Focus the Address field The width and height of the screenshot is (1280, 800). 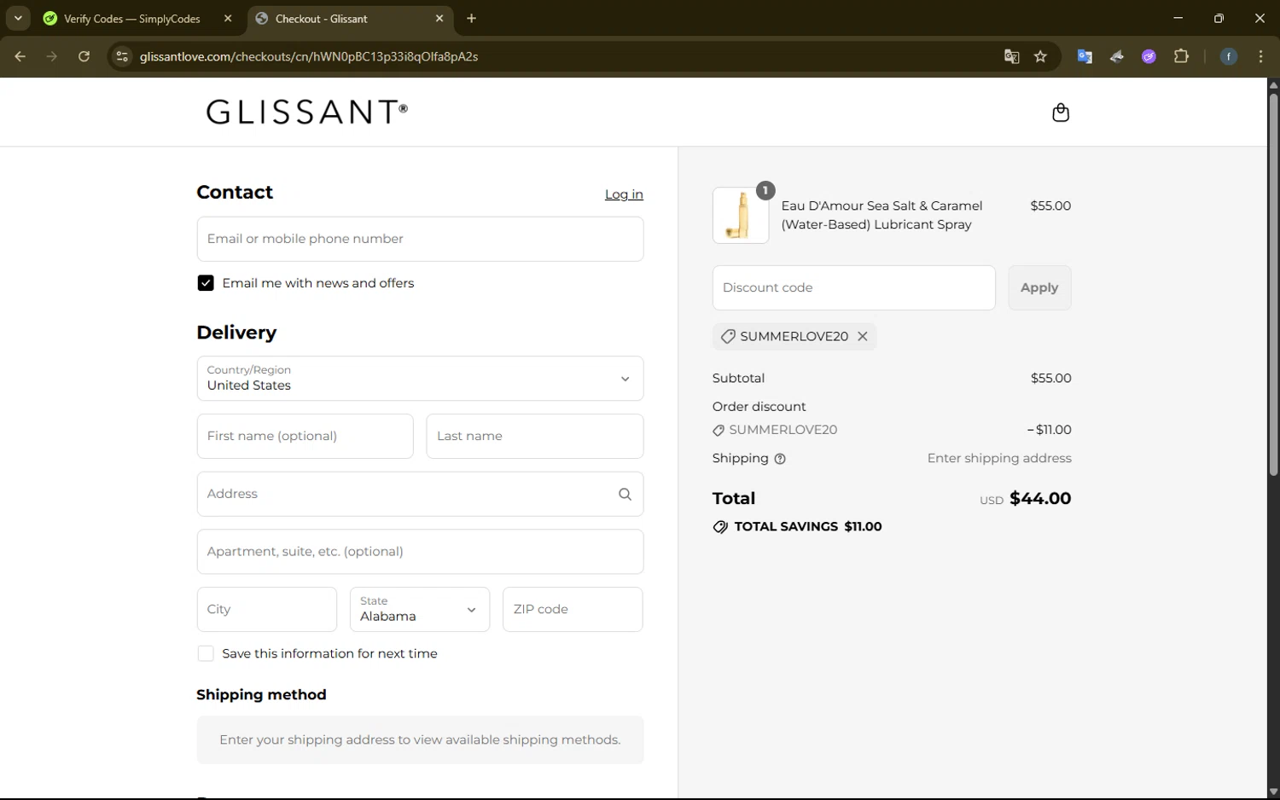coord(420,494)
